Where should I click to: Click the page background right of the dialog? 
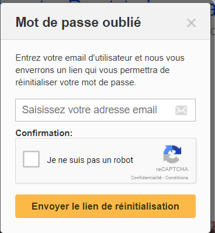coord(213,117)
